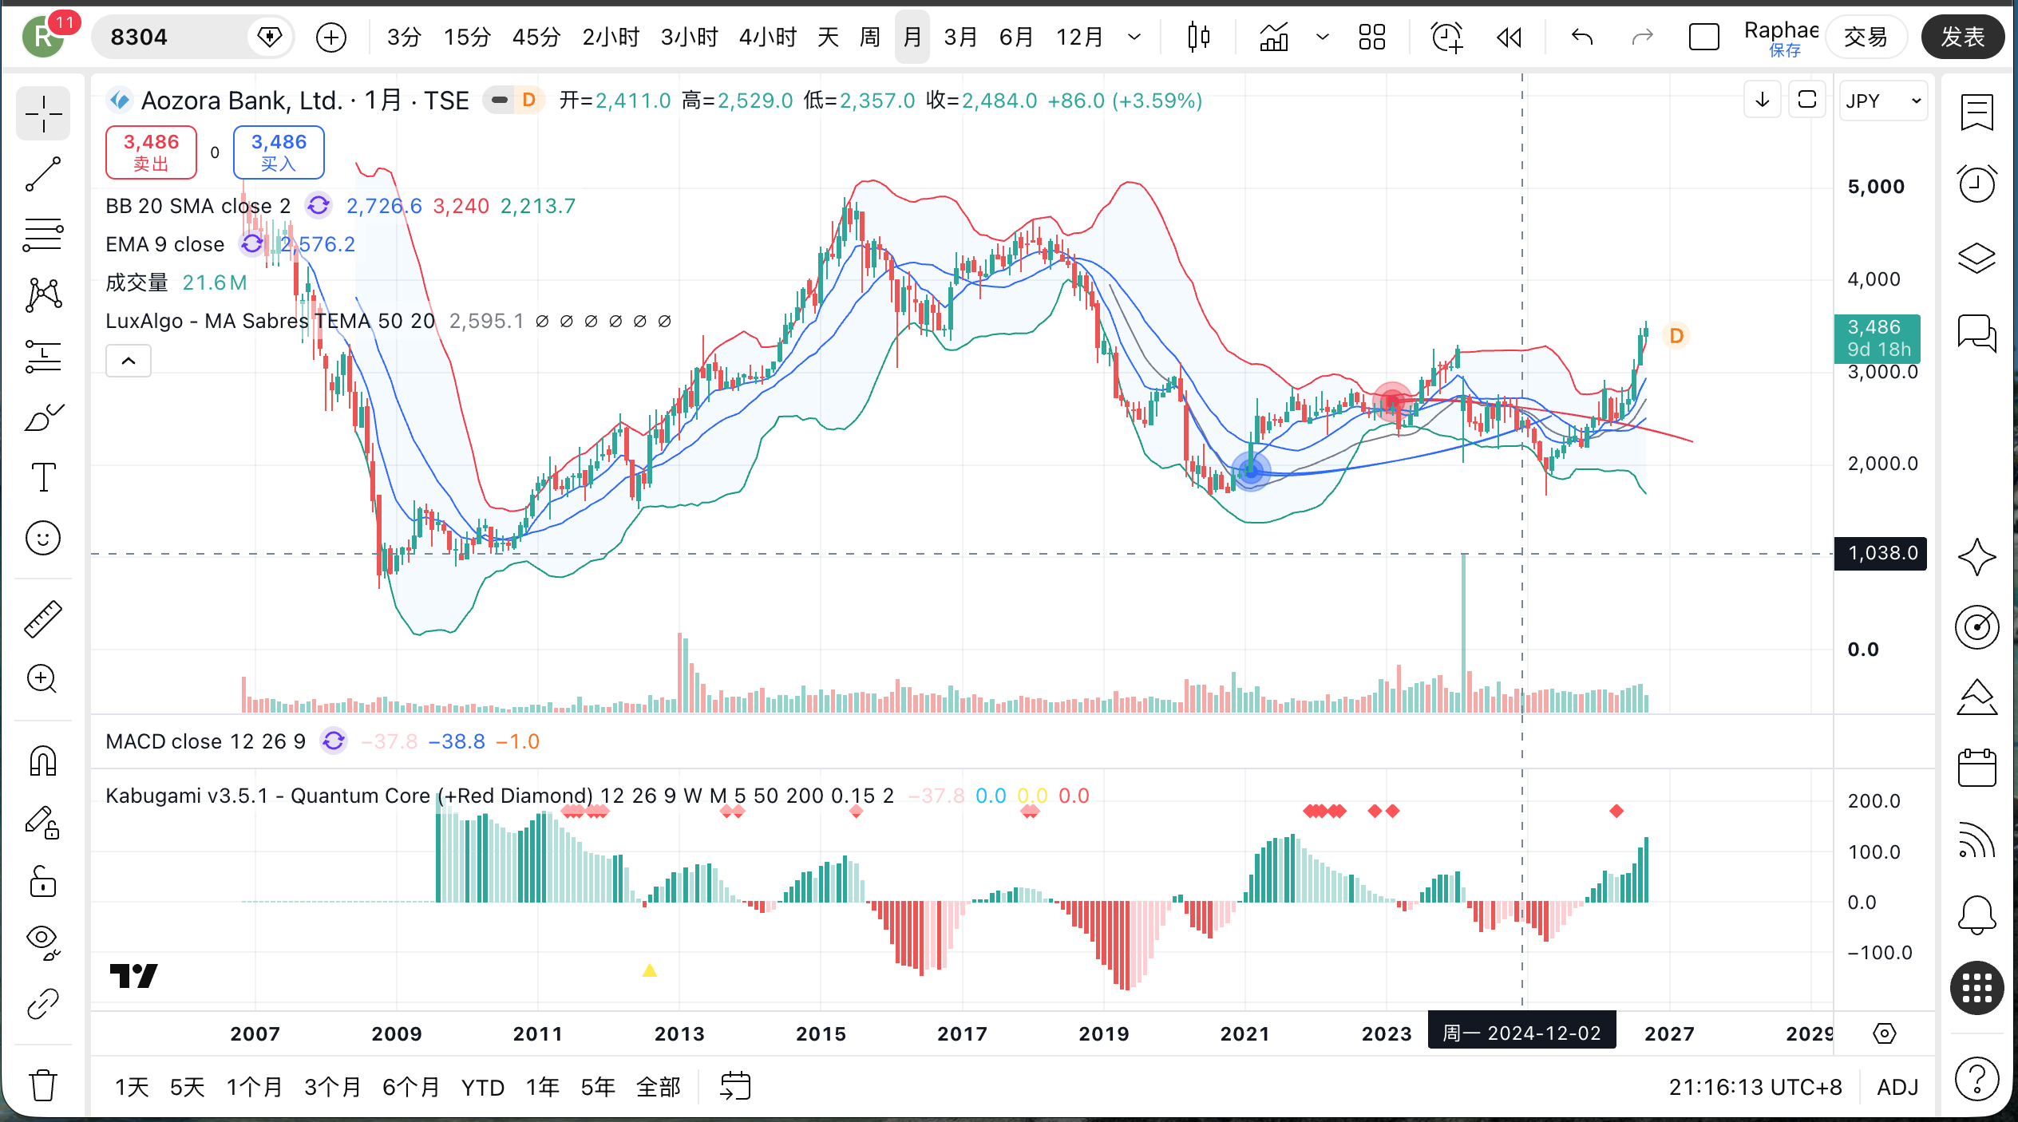
Task: Open the layout grid selector
Action: click(x=1372, y=37)
